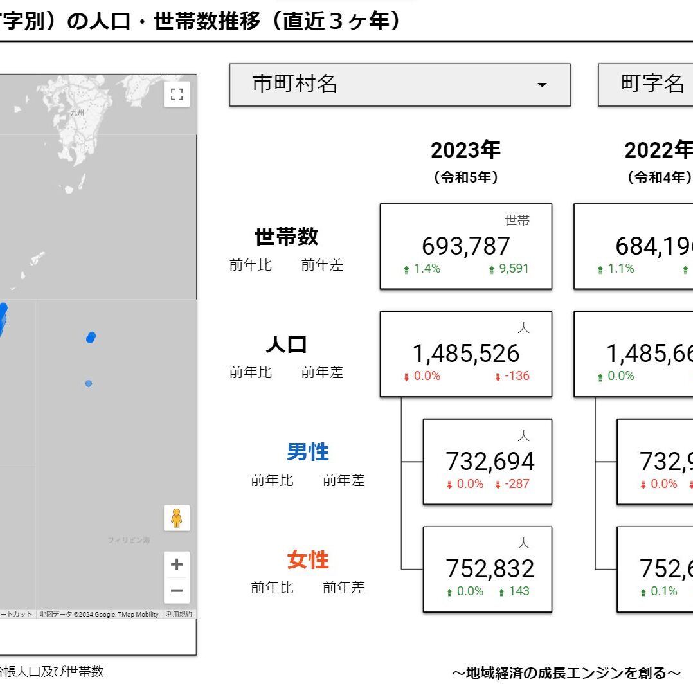Image resolution: width=693 pixels, height=693 pixels.
Task: Open the 町字名 dropdown filter
Action: [x=646, y=84]
